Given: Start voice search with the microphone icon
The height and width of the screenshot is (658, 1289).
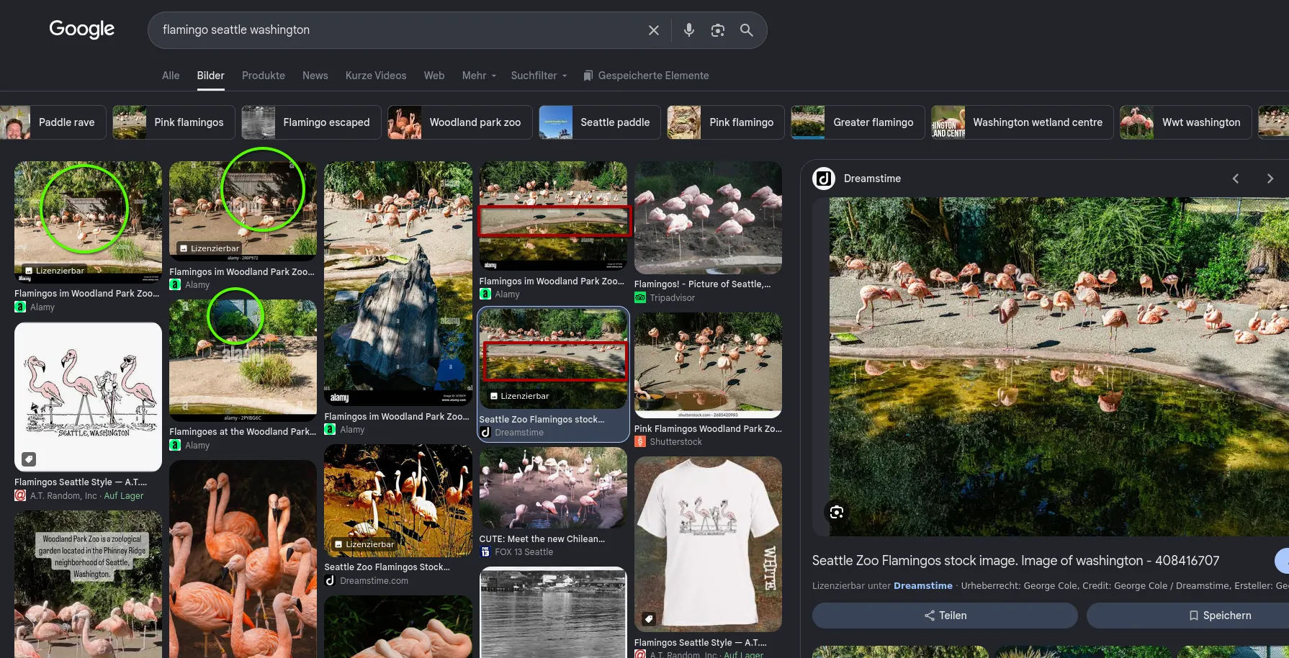Looking at the screenshot, I should pyautogui.click(x=689, y=30).
